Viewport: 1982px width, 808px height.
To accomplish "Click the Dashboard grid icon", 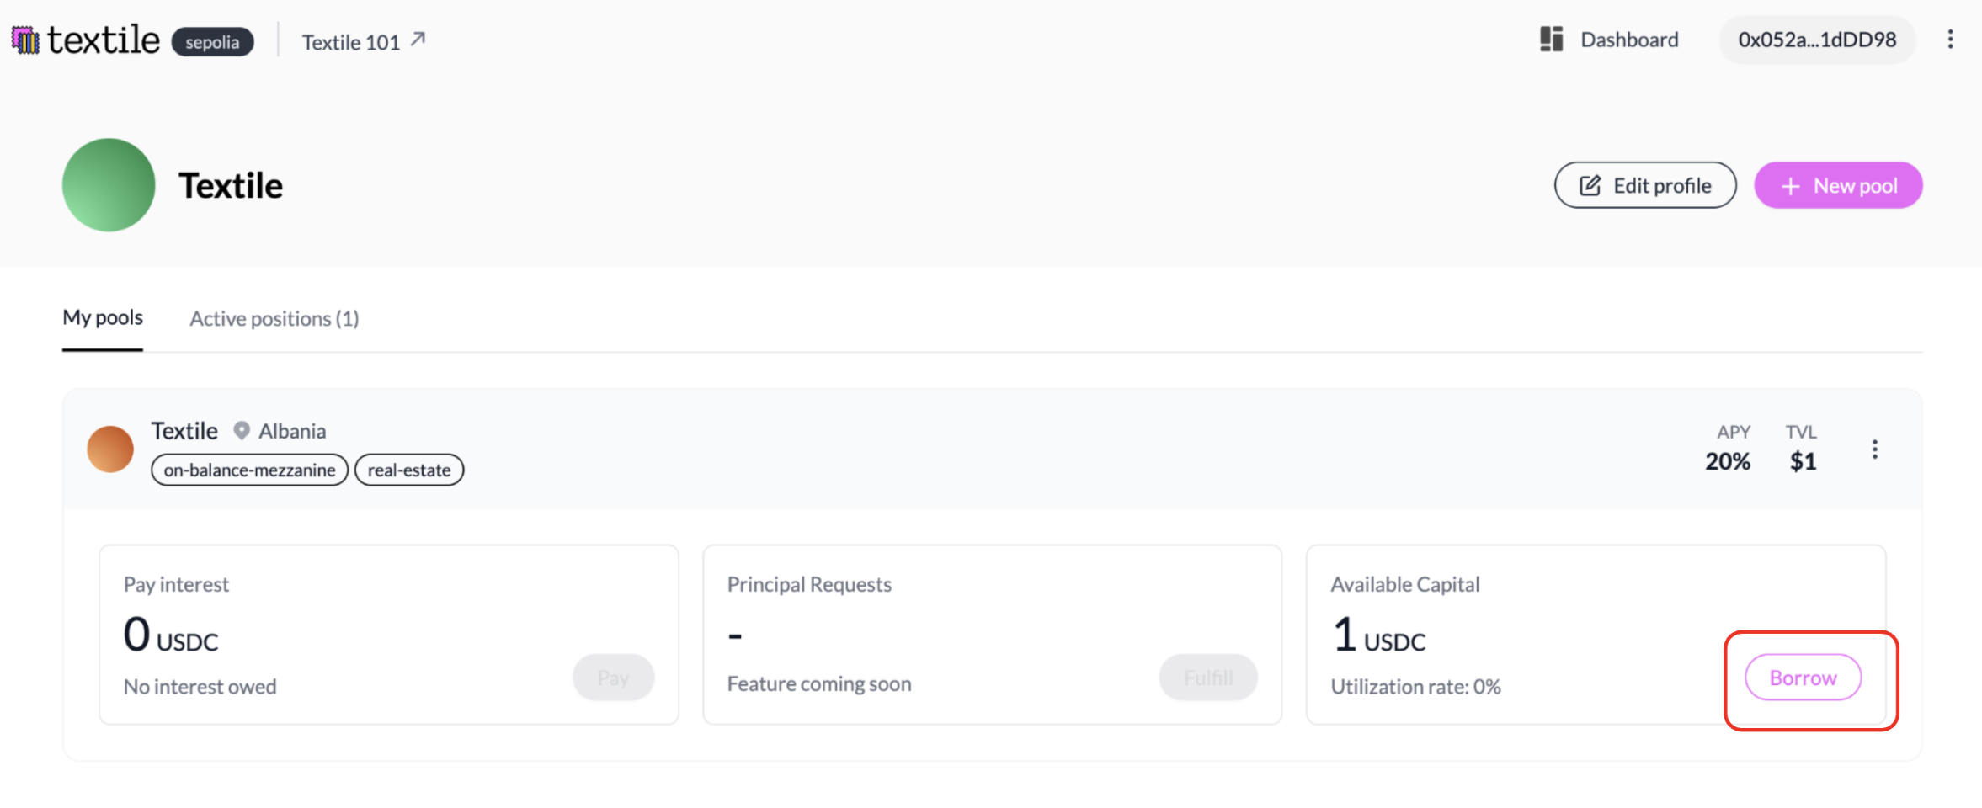I will tap(1551, 40).
